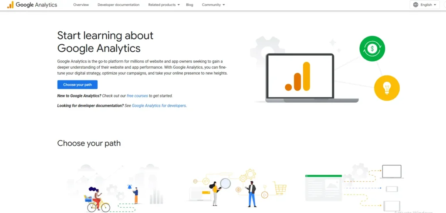The width and height of the screenshot is (446, 213).
Task: Click the shopping cart icon in illustration
Action: click(x=280, y=189)
